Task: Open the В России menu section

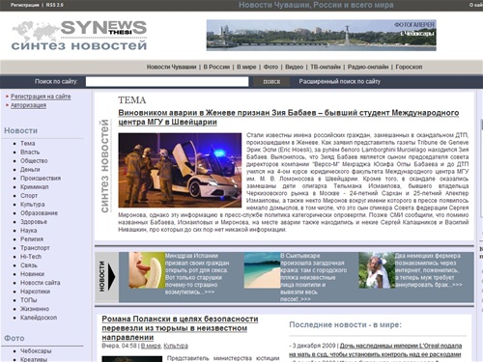Action: tap(216, 67)
